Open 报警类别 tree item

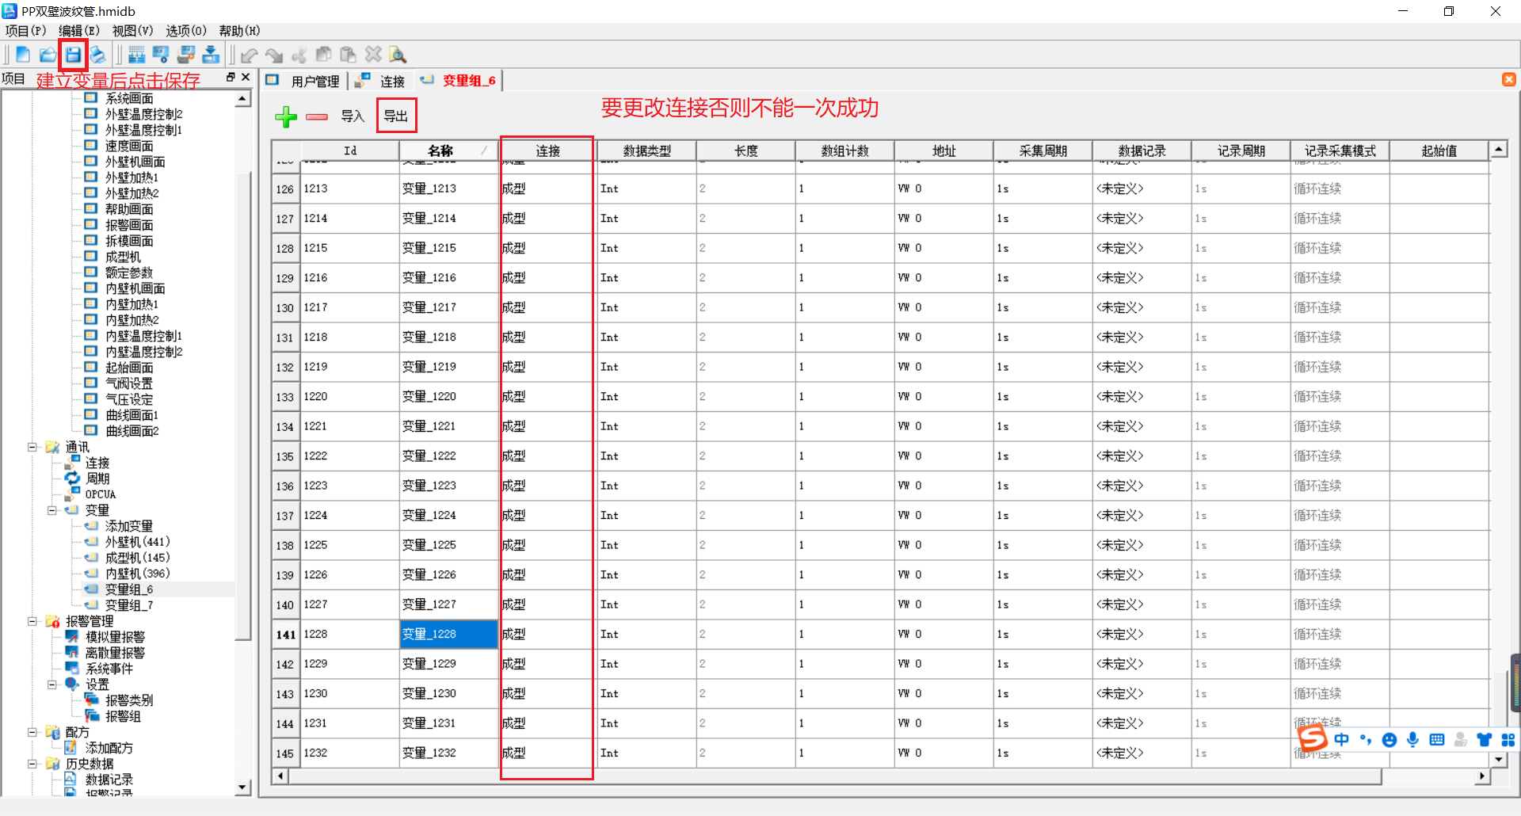pos(129,700)
